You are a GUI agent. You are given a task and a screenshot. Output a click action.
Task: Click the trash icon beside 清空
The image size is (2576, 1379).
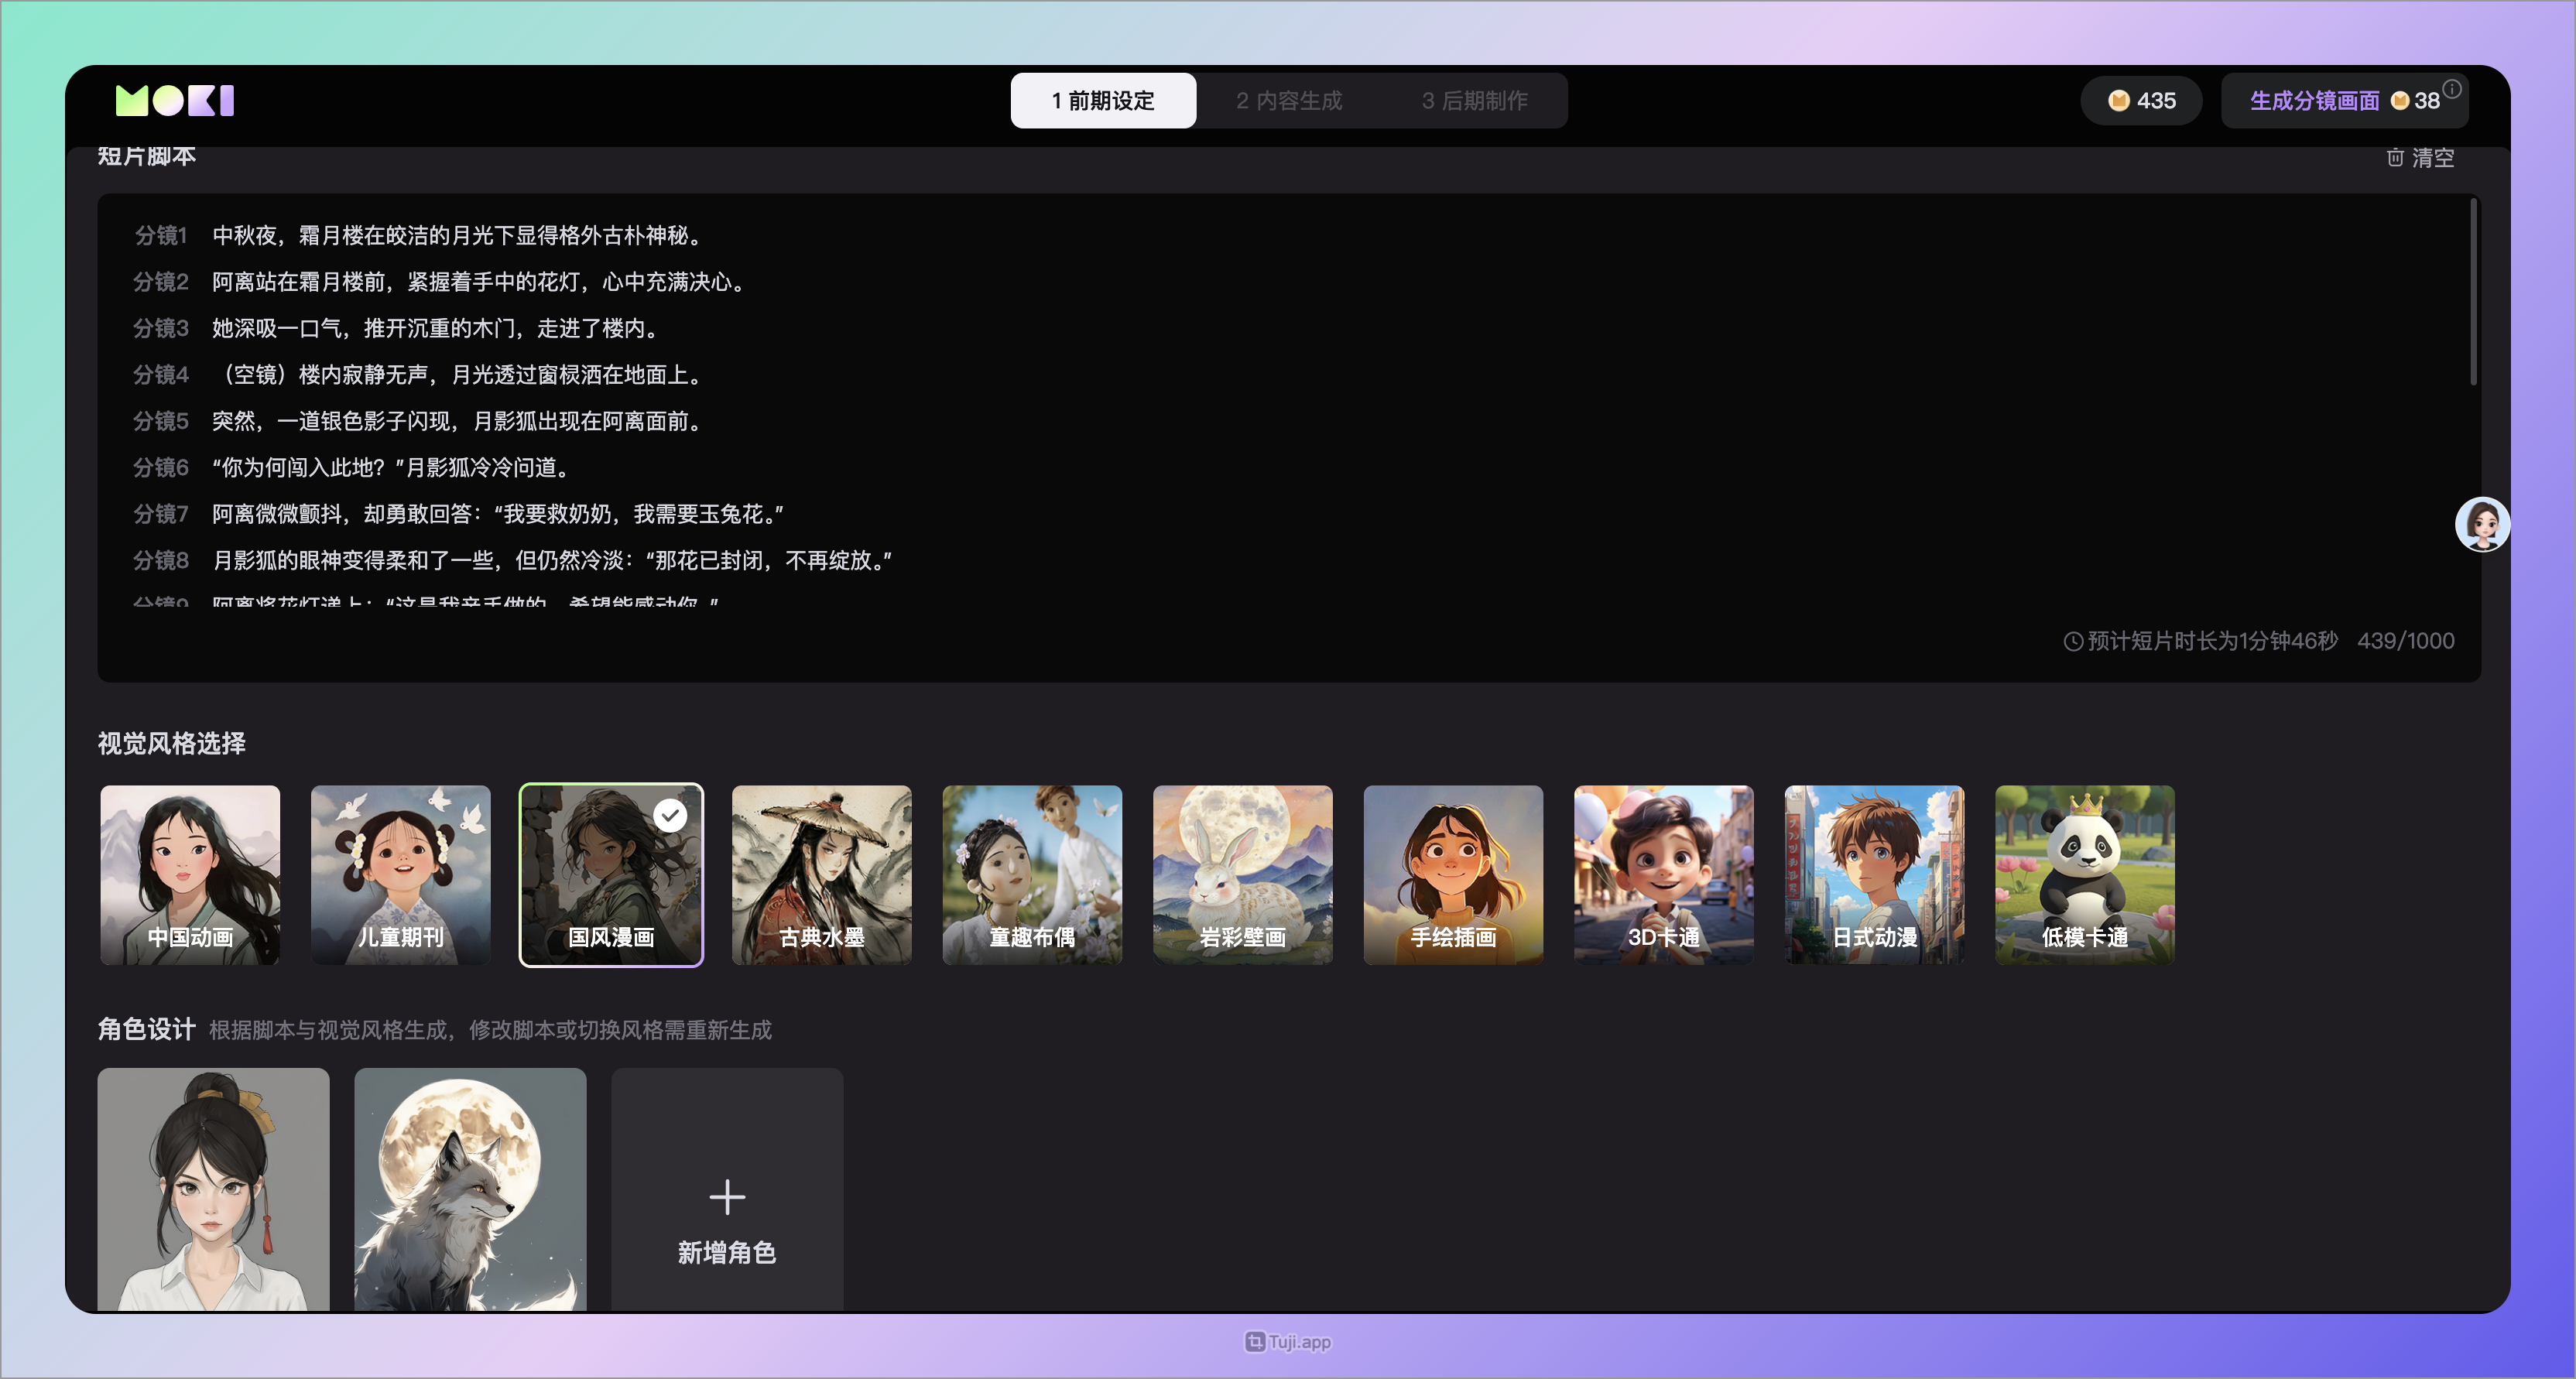pos(2395,157)
